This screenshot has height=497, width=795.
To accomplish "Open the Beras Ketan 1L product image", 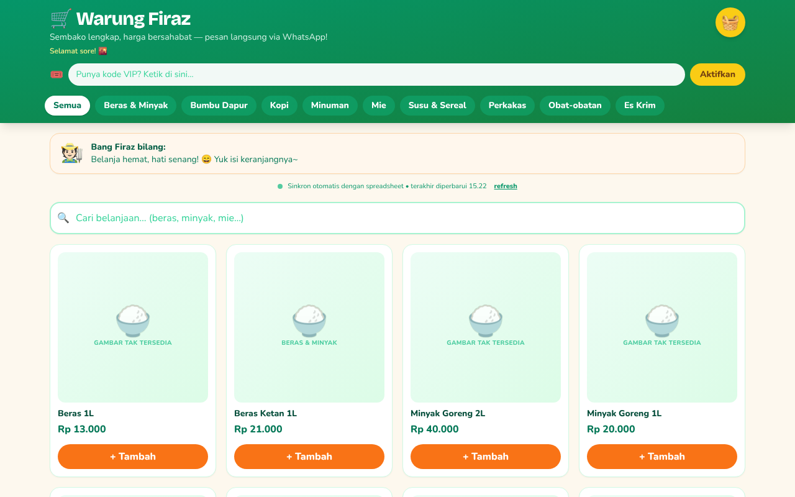I will [309, 327].
